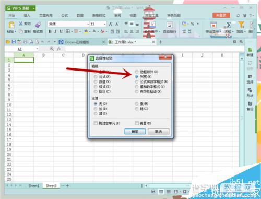This screenshot has height=199, width=261.
Task: Click the fx insert function icon
Action: [59, 49]
